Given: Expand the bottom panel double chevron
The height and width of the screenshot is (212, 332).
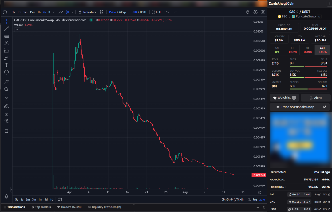Looking at the screenshot, I should point(264,207).
